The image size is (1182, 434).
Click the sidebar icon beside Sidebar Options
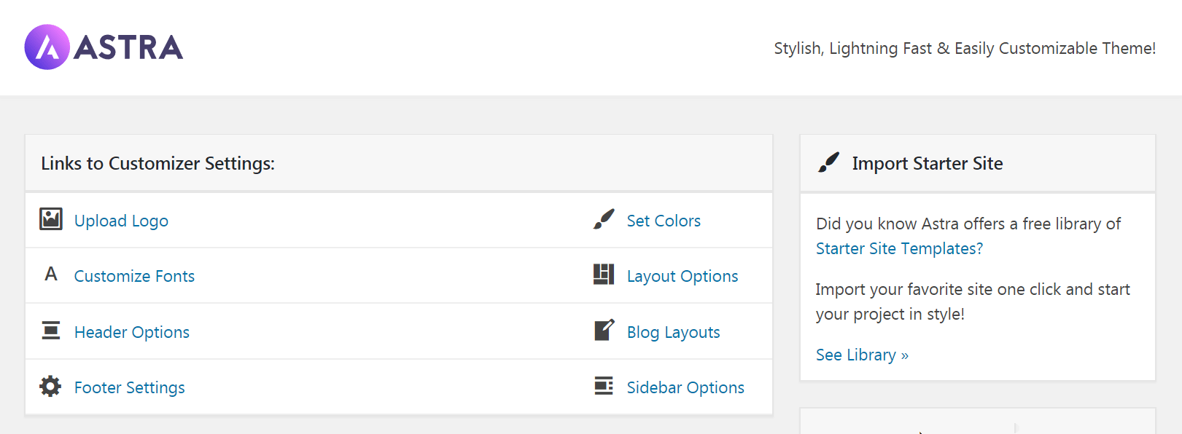click(604, 385)
